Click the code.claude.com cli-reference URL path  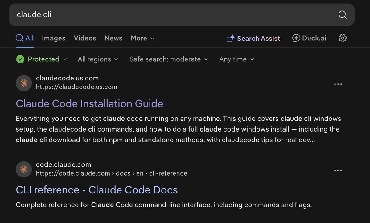pyautogui.click(x=112, y=173)
